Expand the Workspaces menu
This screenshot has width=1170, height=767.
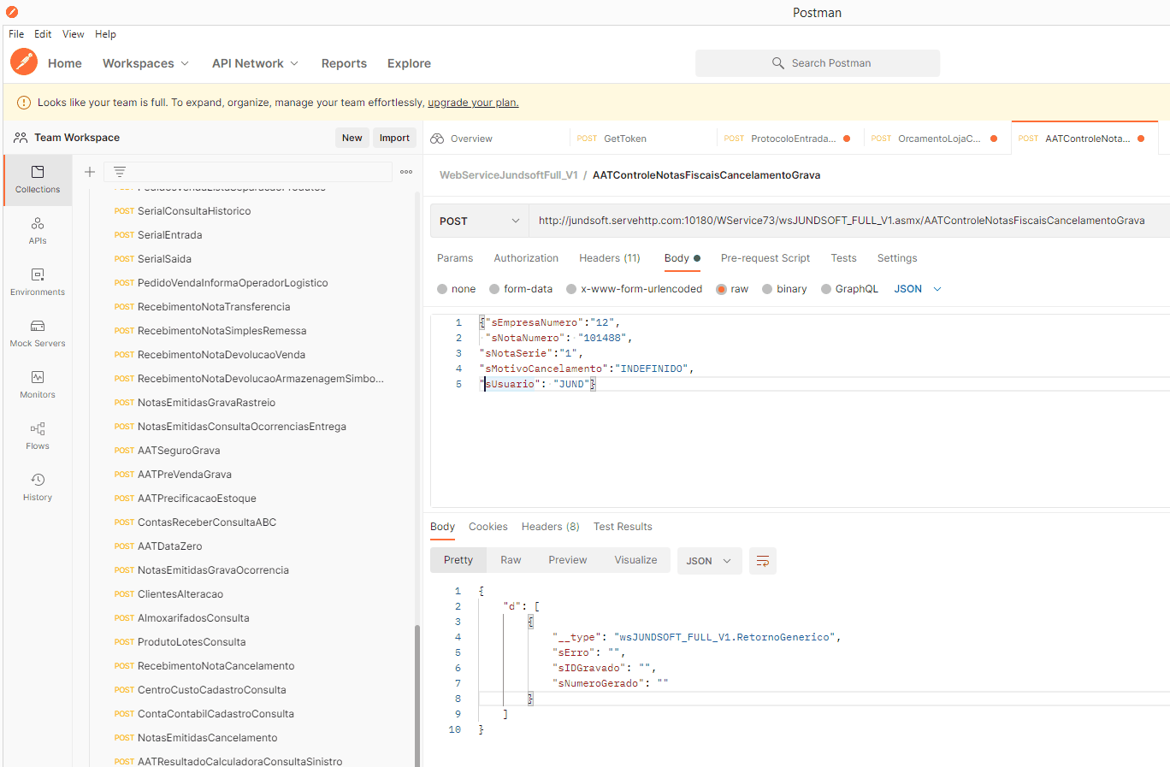[x=145, y=63]
